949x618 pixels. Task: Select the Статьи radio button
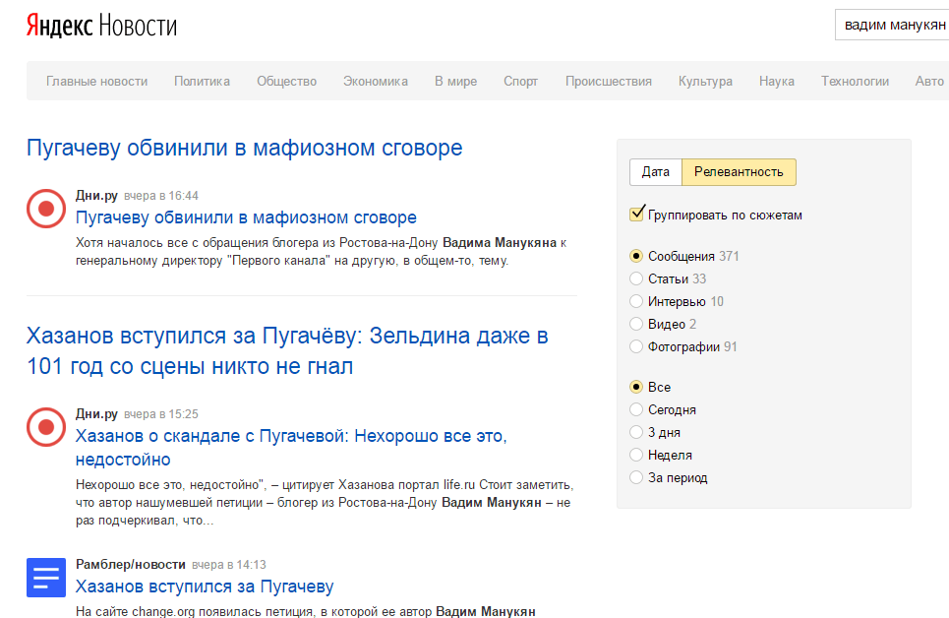[x=636, y=279]
